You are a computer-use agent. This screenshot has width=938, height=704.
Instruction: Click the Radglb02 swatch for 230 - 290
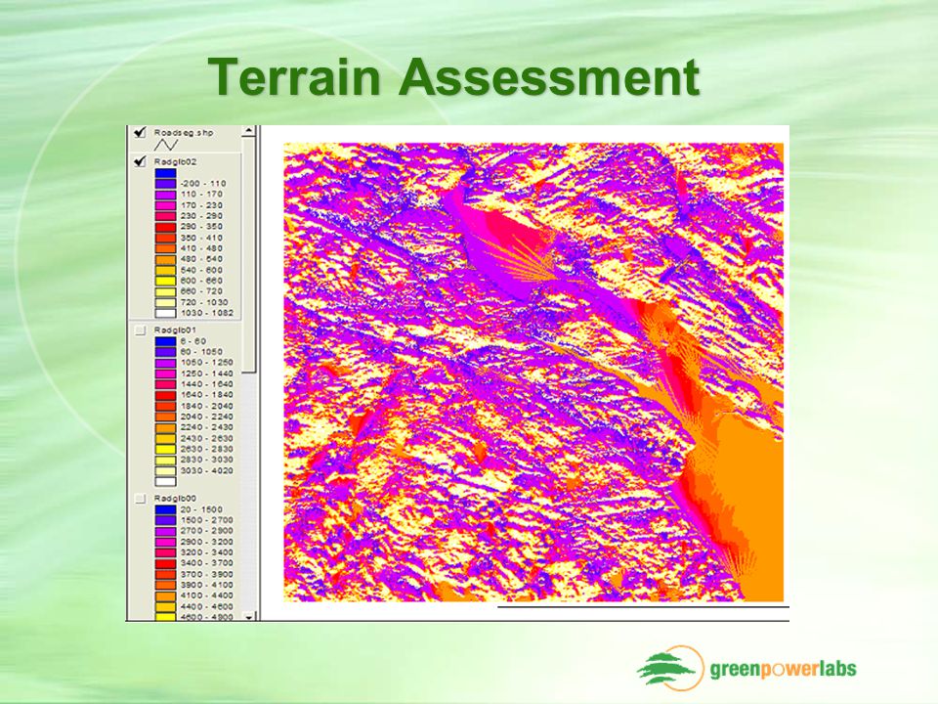(166, 216)
